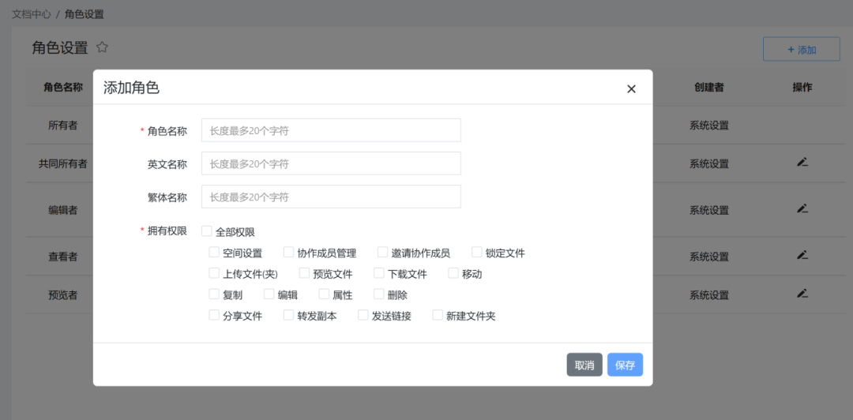Tick the 发送链接 checkbox

(363, 315)
